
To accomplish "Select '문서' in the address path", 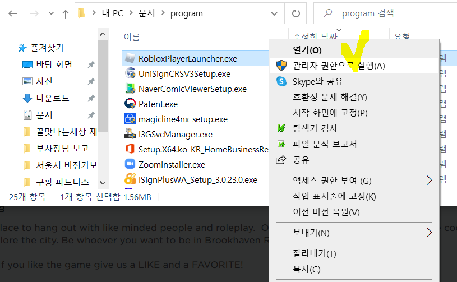I will click(147, 13).
